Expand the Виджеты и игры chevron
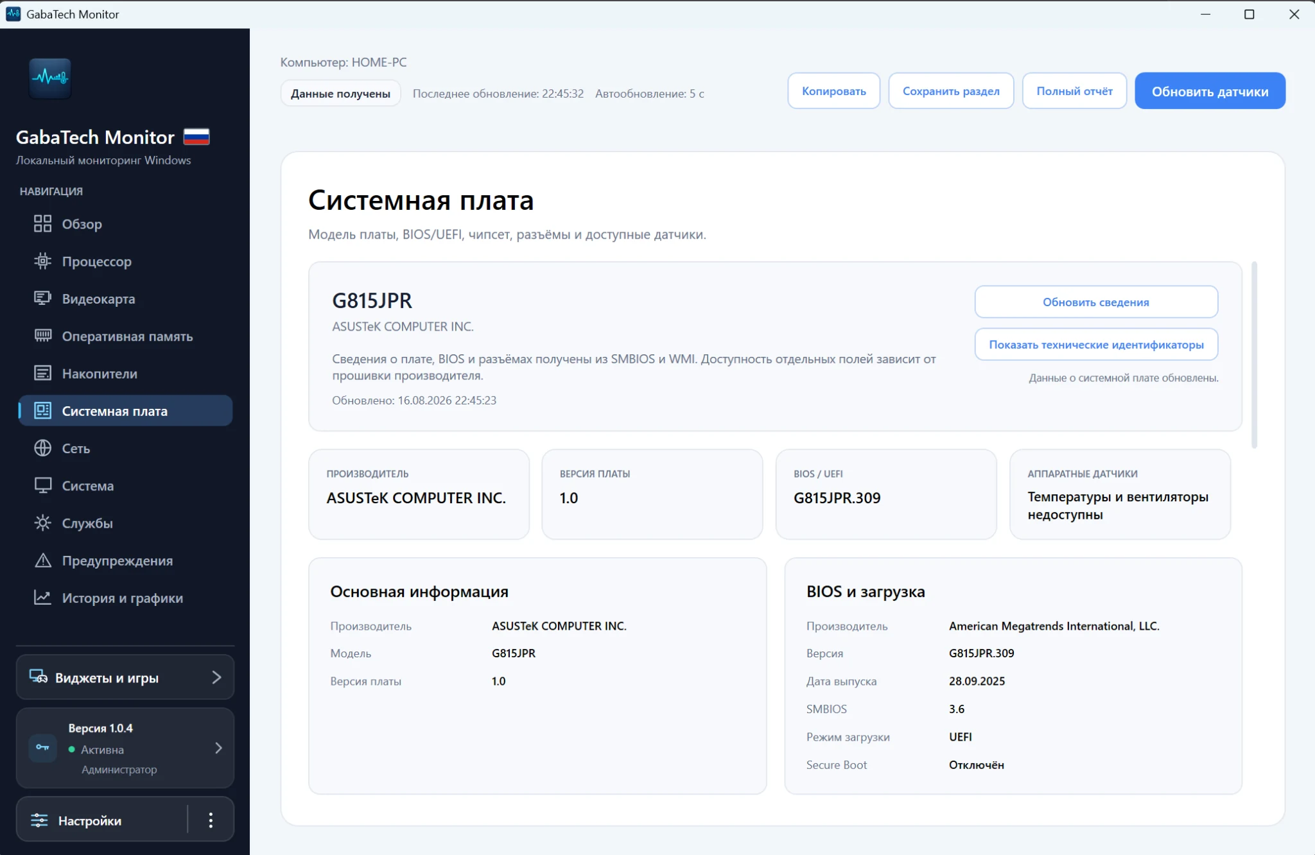The height and width of the screenshot is (855, 1315). click(216, 677)
